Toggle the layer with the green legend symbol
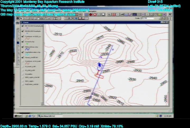Image resolution: width=190 pixels, height=128 pixels. click(x=22, y=42)
